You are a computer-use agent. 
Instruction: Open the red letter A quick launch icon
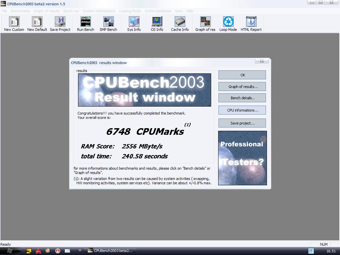(x=39, y=251)
